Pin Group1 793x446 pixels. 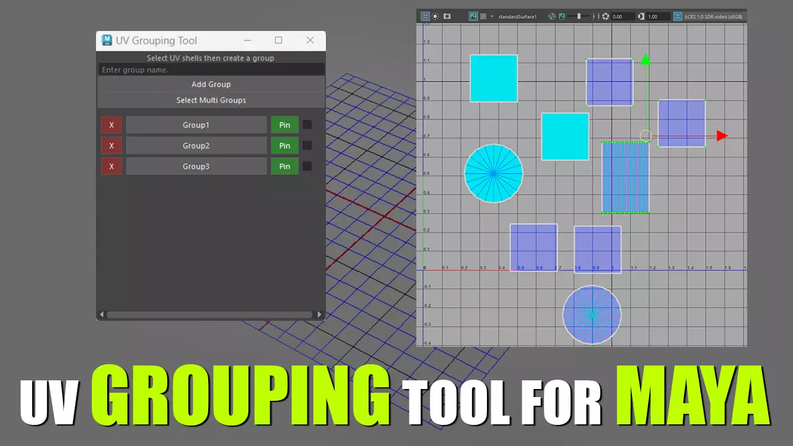[x=284, y=125]
